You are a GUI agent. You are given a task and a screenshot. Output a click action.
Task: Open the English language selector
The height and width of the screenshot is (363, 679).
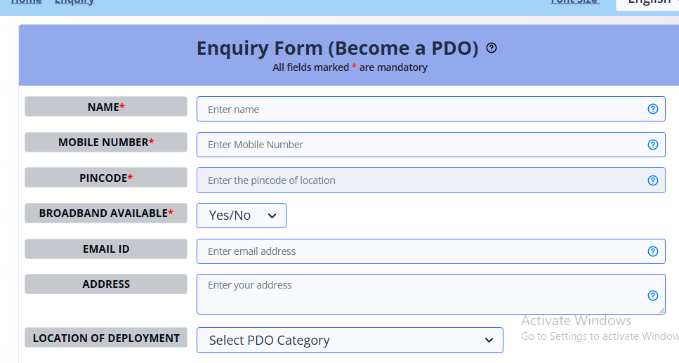point(647,3)
